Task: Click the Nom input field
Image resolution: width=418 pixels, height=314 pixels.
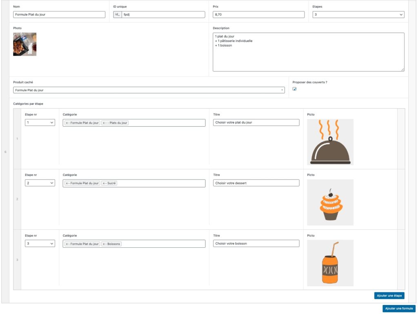Action: [59, 15]
